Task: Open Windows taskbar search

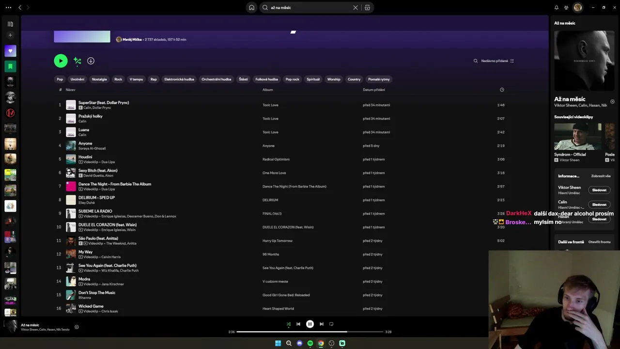Action: click(289, 343)
